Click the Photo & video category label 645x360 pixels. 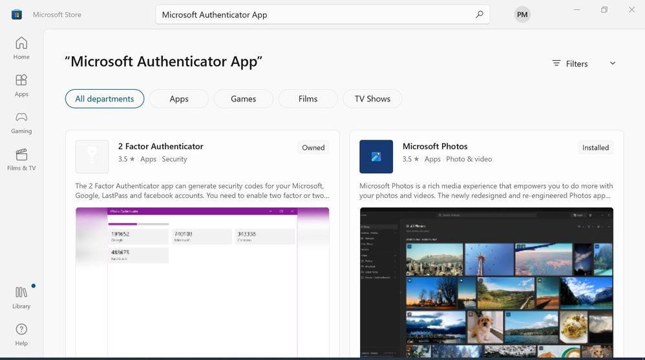[x=469, y=159]
